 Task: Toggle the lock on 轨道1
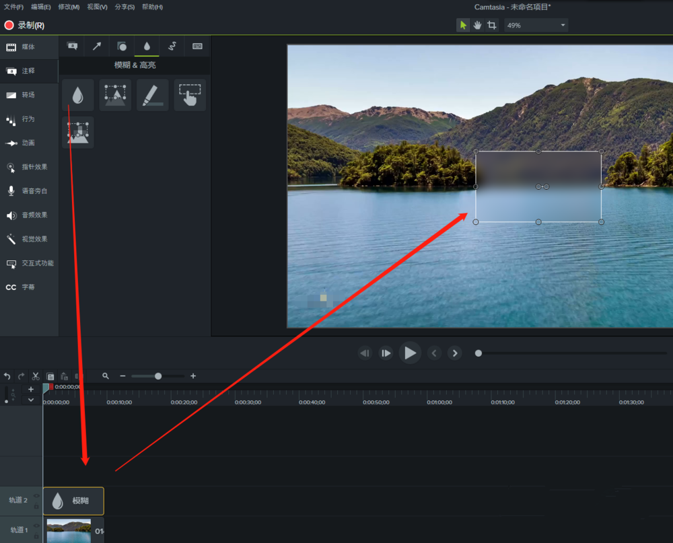(36, 536)
